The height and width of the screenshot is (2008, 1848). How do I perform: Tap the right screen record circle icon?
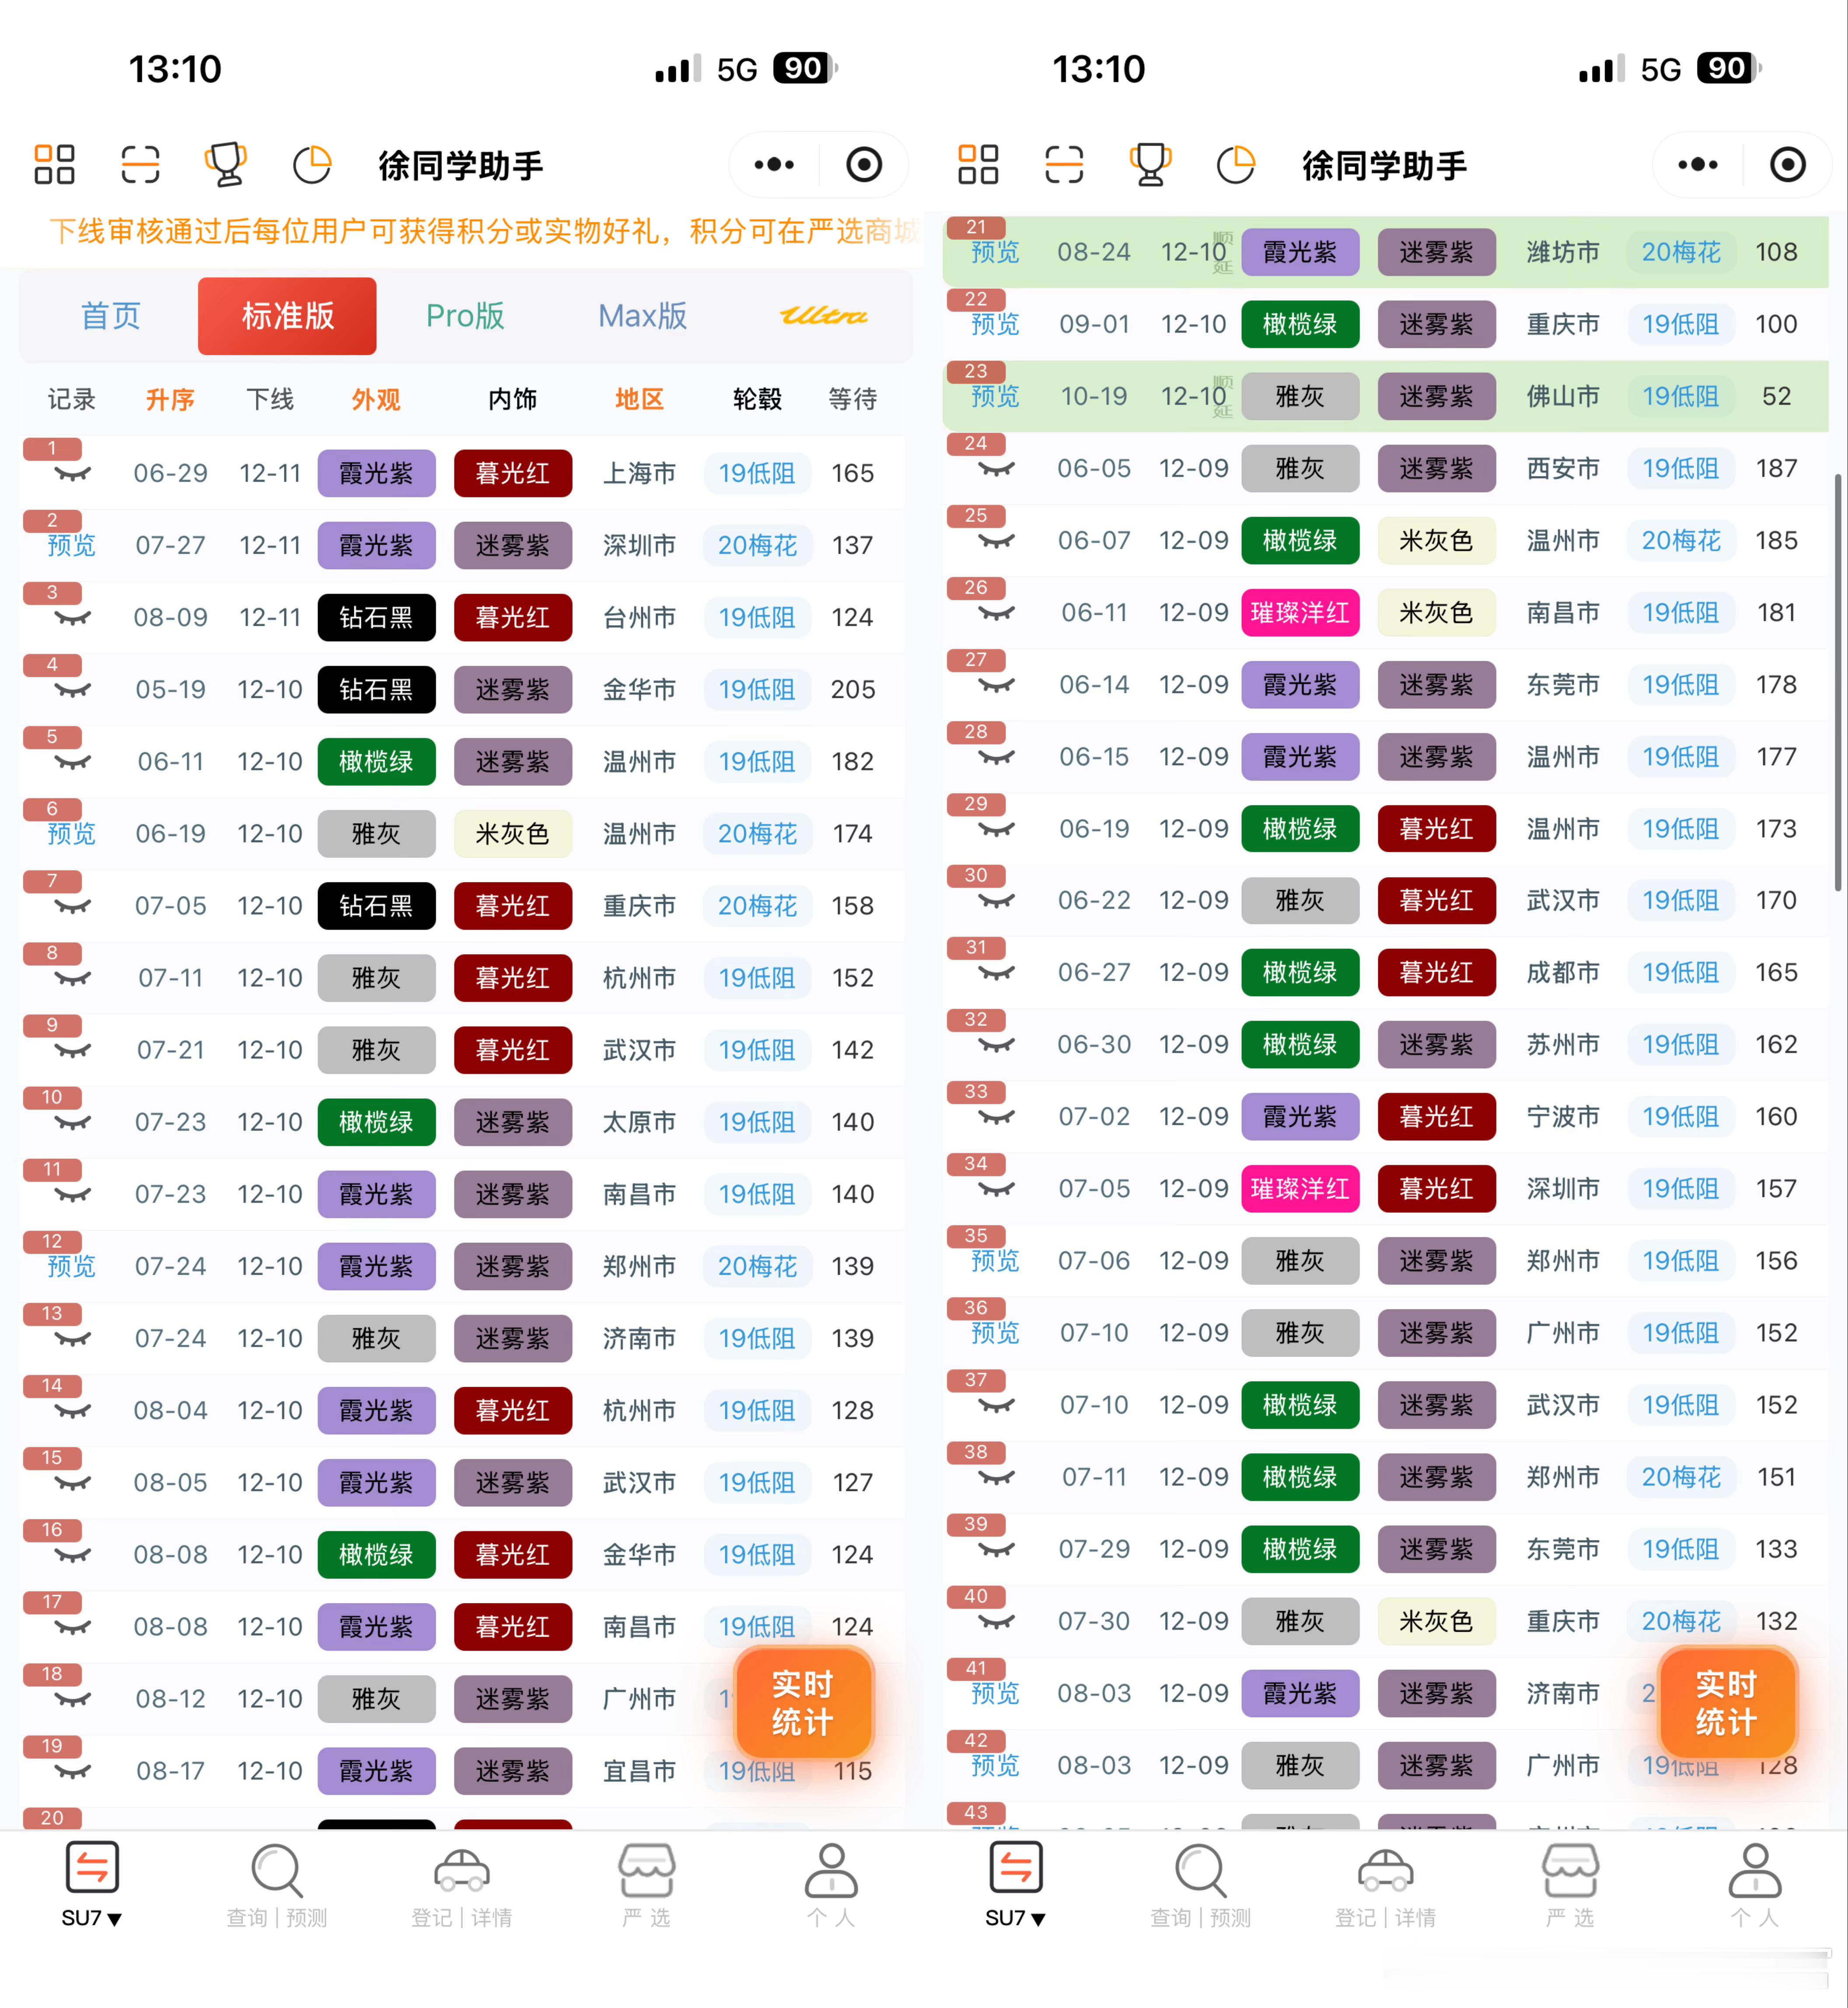point(1787,165)
